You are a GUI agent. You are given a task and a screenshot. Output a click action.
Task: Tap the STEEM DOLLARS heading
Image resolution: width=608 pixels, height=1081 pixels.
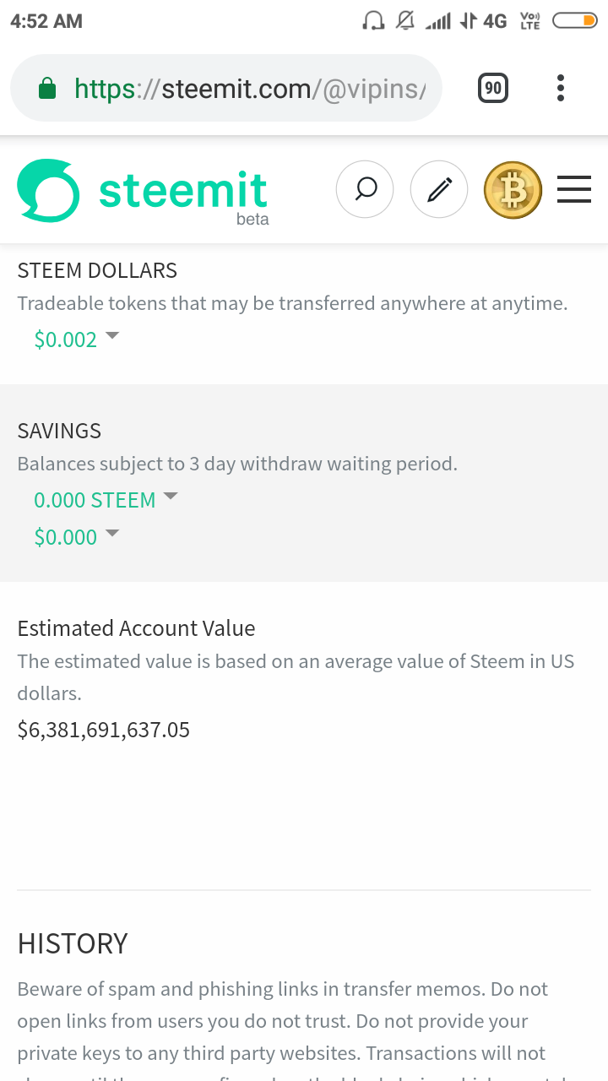pos(97,270)
